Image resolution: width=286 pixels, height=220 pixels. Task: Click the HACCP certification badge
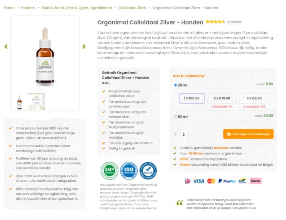148,171
